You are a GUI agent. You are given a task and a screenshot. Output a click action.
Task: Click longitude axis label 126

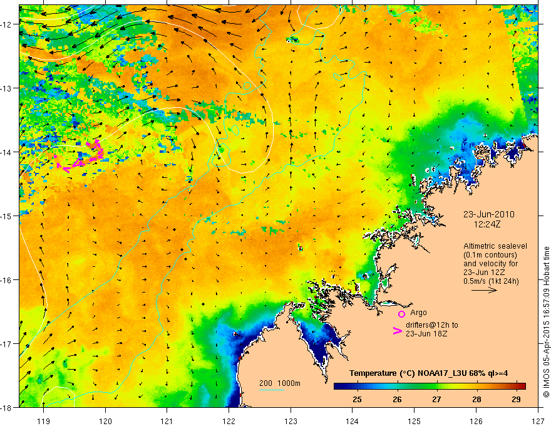476,421
